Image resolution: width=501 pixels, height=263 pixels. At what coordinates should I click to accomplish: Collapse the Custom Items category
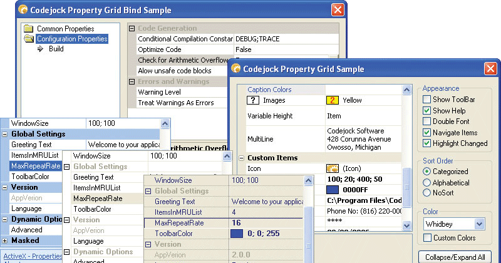pos(242,158)
